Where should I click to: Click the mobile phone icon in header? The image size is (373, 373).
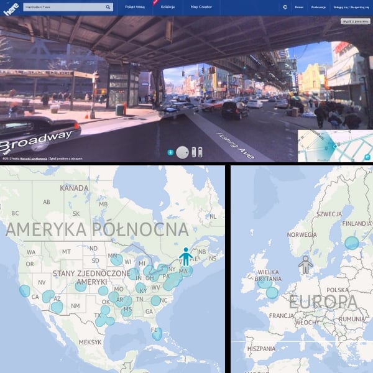click(x=285, y=7)
